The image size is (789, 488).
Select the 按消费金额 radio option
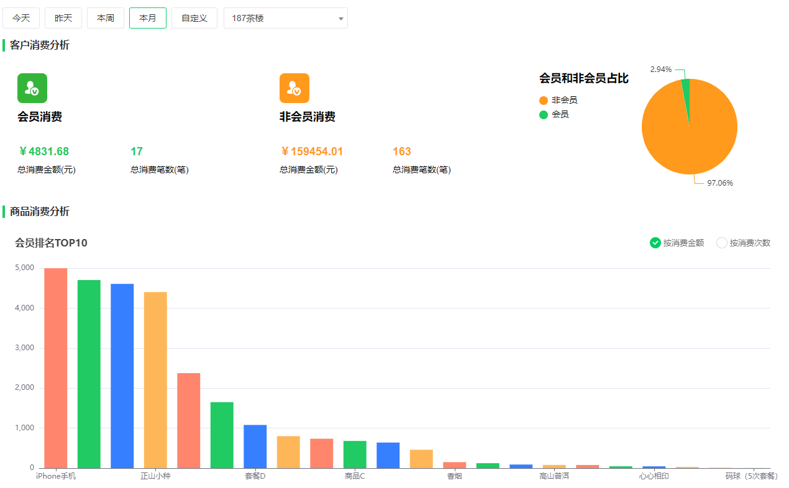click(x=655, y=243)
